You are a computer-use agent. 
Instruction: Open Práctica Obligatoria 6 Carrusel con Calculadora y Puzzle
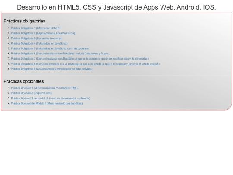(61, 54)
